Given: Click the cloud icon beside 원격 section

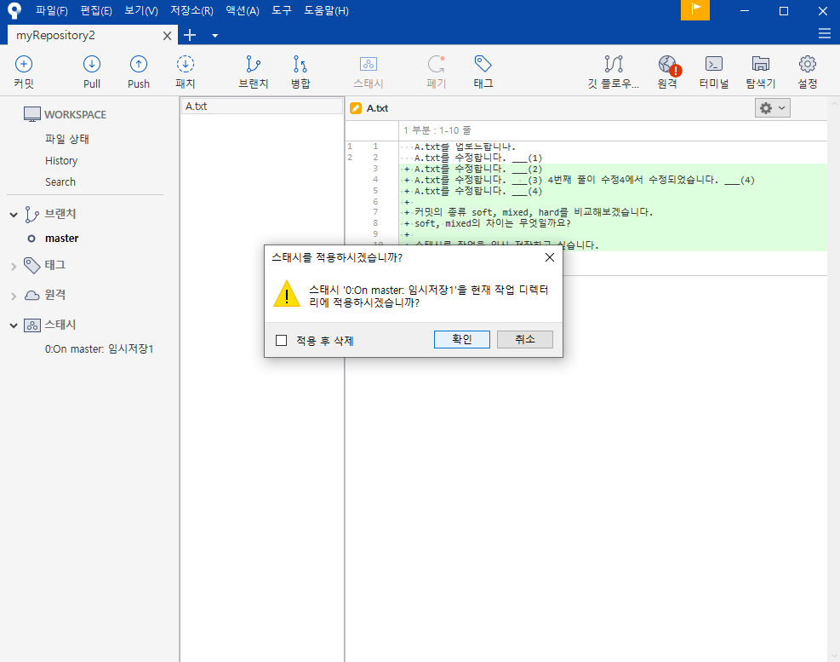Looking at the screenshot, I should [32, 295].
